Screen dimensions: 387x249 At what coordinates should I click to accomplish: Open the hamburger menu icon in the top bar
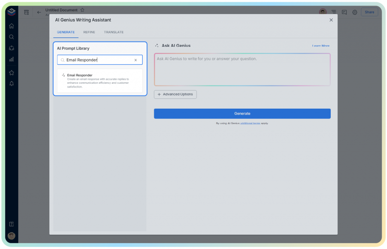[333, 12]
